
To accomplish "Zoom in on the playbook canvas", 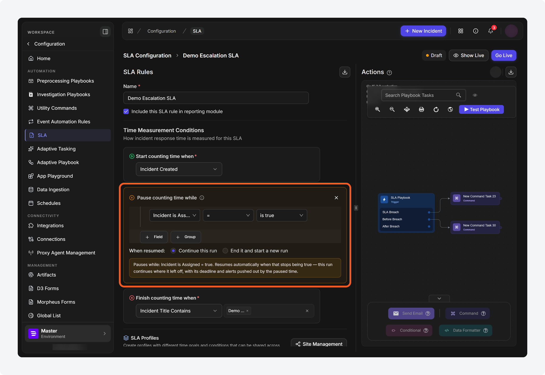I will [x=377, y=109].
